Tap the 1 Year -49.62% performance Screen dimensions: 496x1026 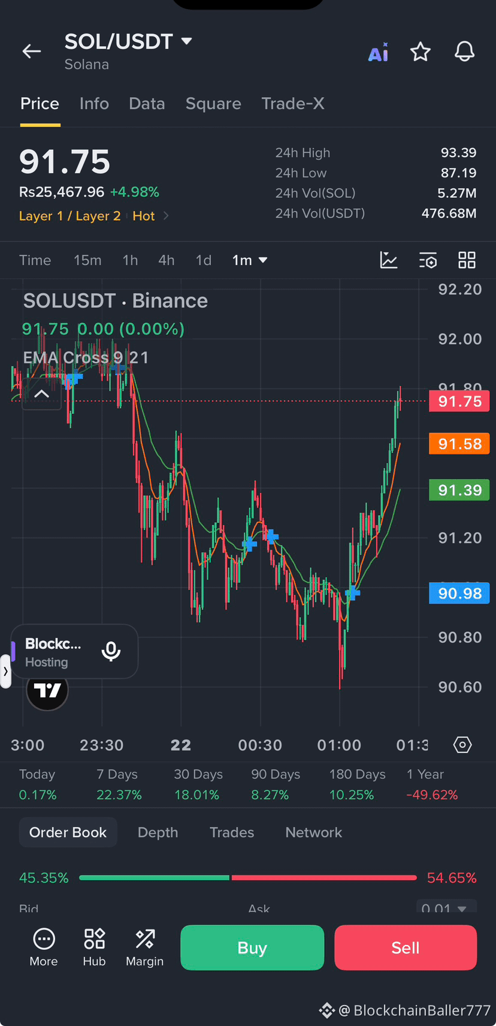tap(432, 784)
